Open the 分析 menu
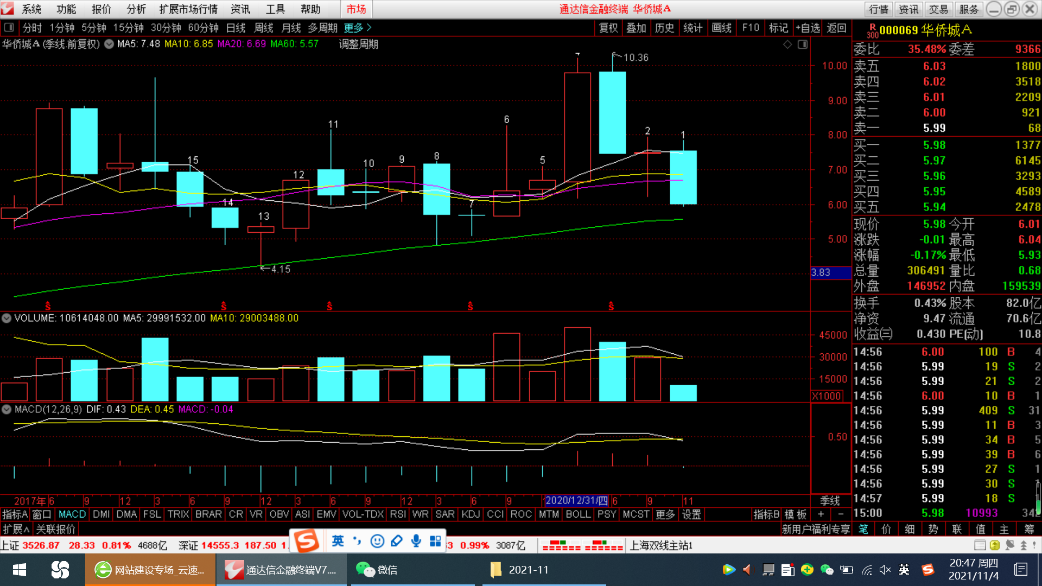The image size is (1042, 586). pos(136,9)
